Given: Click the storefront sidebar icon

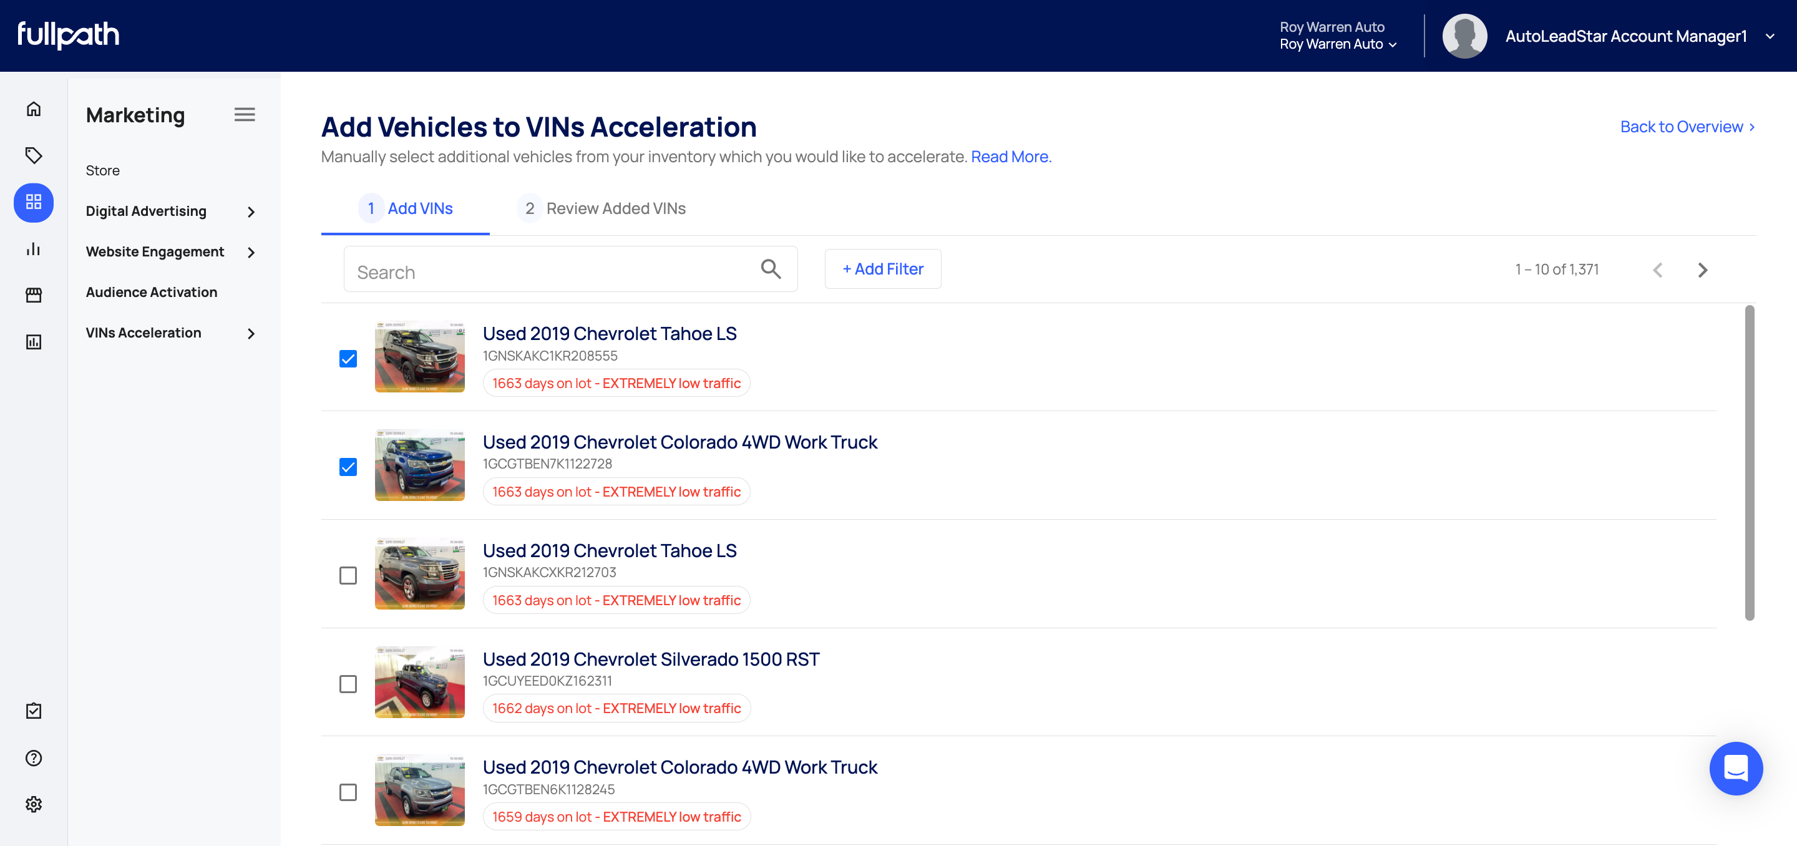Looking at the screenshot, I should pyautogui.click(x=34, y=295).
